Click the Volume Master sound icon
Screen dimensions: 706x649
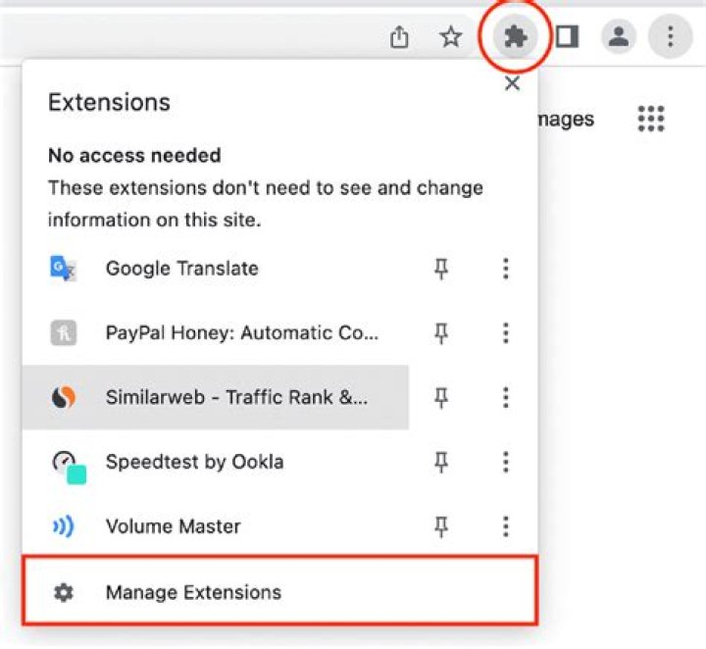pos(64,526)
